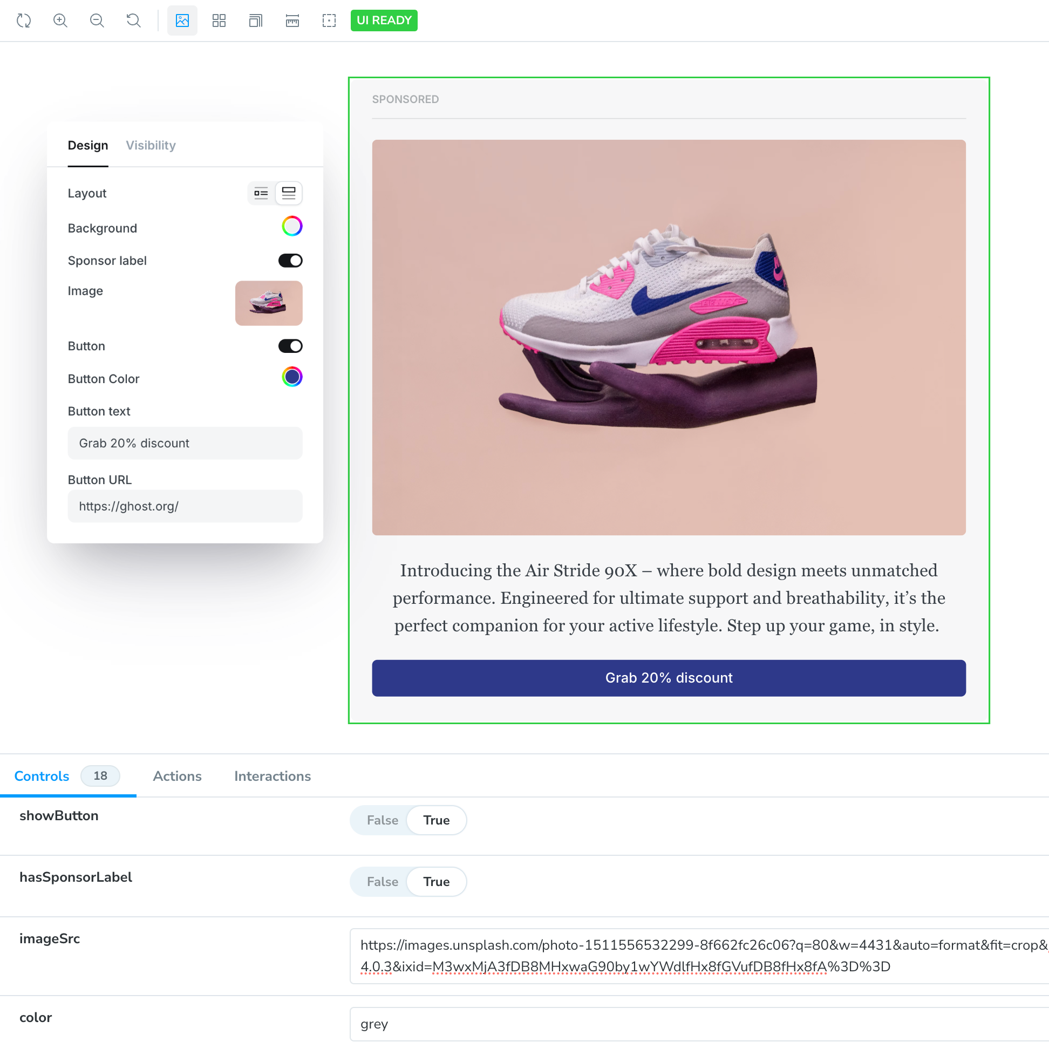The height and width of the screenshot is (1049, 1049).
Task: Click the Grab 20% discount button
Action: click(669, 678)
